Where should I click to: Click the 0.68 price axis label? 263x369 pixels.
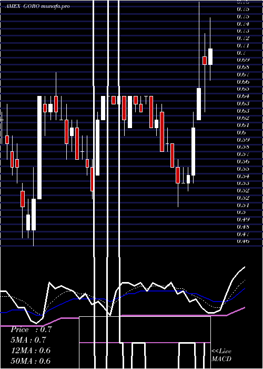coord(243,67)
